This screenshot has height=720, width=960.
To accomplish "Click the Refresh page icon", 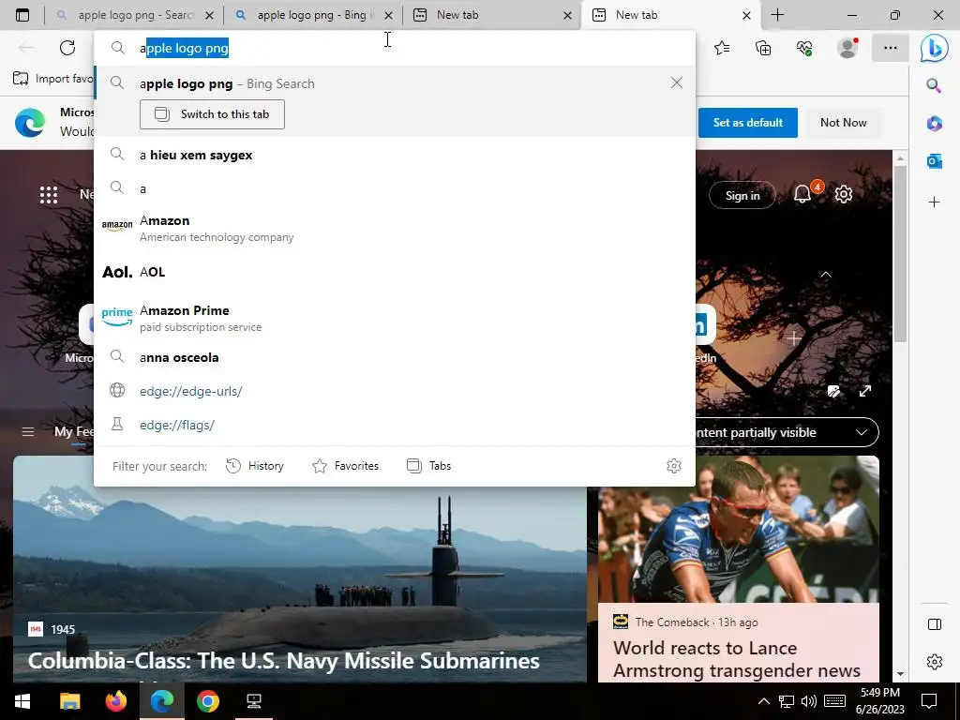I will (67, 48).
